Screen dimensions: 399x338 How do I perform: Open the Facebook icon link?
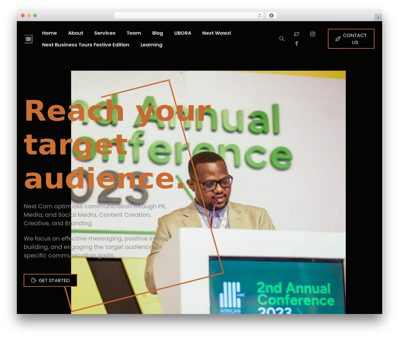tap(297, 44)
